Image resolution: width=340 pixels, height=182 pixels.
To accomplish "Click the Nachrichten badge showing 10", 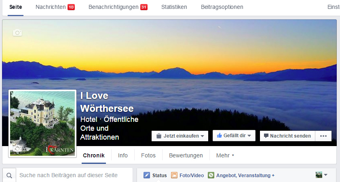I will 71,7.
